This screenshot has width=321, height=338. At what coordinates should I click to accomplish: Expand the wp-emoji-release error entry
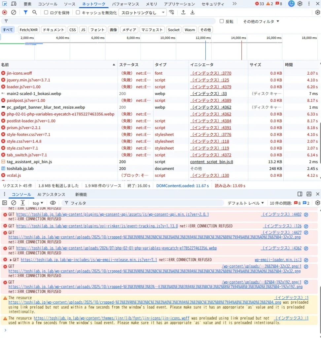[x=11, y=260]
